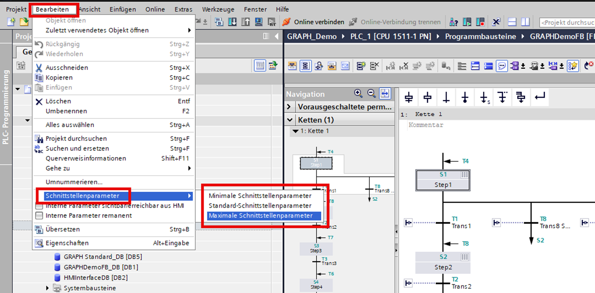The width and height of the screenshot is (595, 293).
Task: Collapse the Ketten (1) section
Action: 289,120
